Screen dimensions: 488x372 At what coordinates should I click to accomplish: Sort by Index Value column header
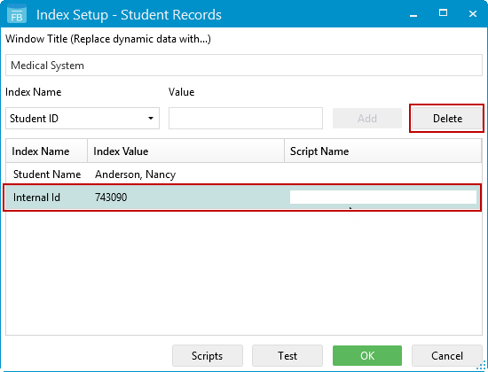[x=185, y=151]
